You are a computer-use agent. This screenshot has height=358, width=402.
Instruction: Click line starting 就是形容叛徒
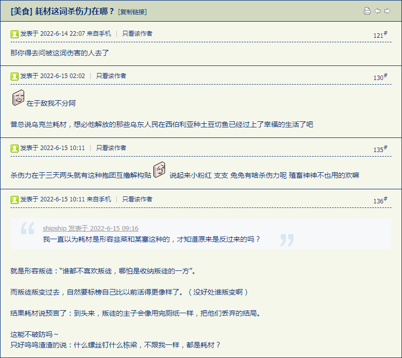(x=103, y=271)
